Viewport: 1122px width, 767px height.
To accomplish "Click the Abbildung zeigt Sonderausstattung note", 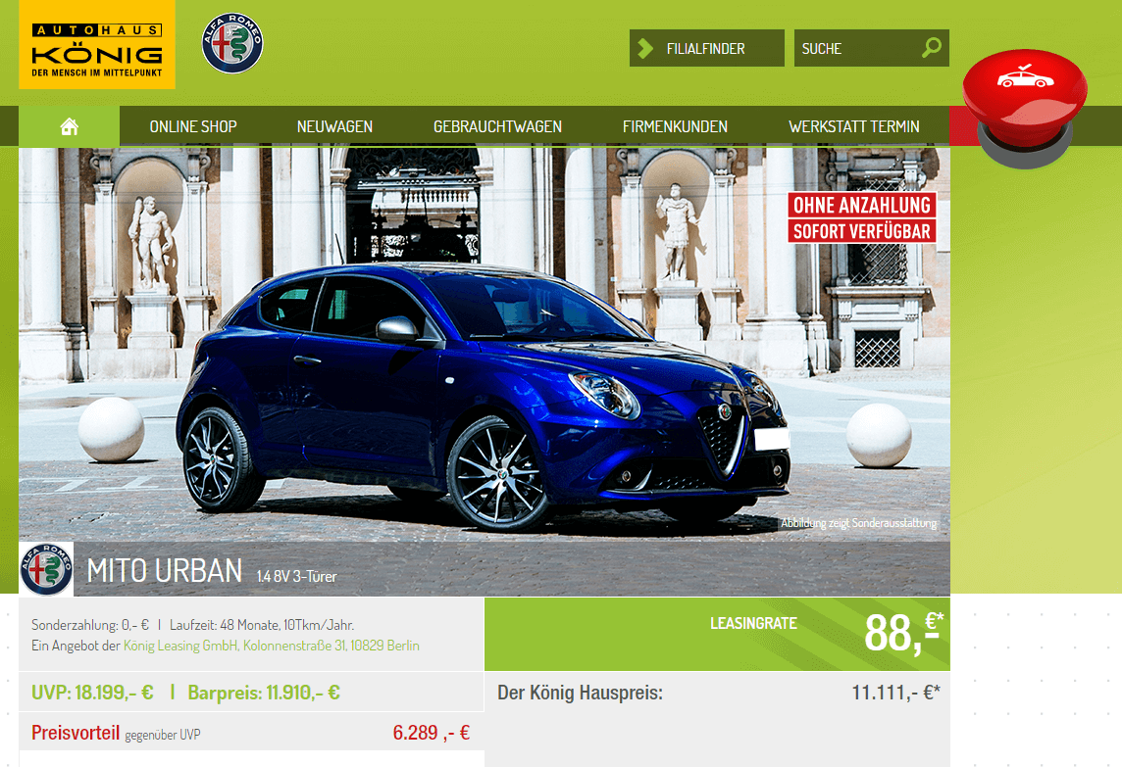I will click(859, 523).
